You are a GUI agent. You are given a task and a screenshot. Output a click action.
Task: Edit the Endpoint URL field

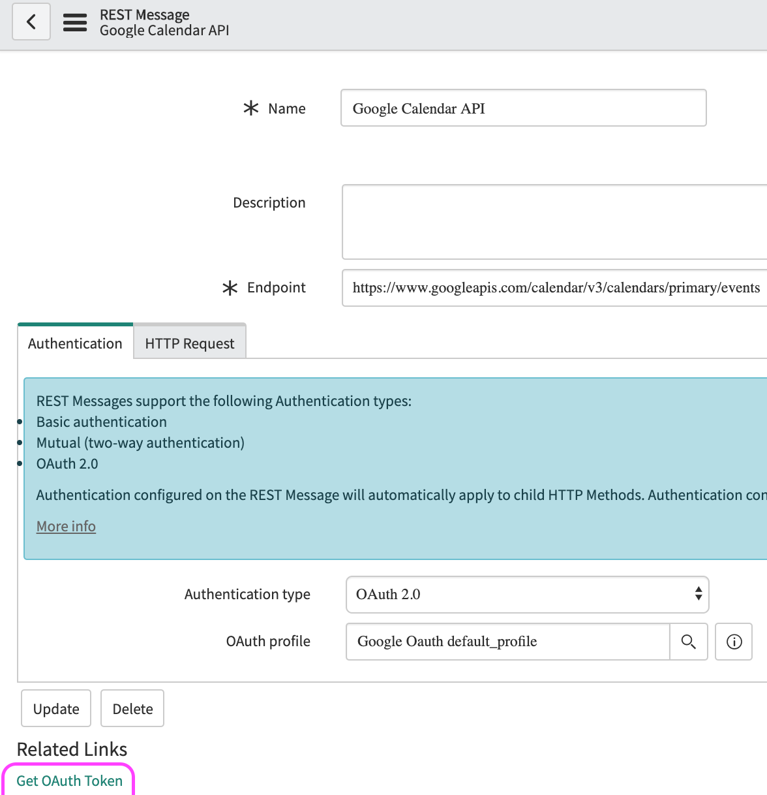pyautogui.click(x=554, y=288)
